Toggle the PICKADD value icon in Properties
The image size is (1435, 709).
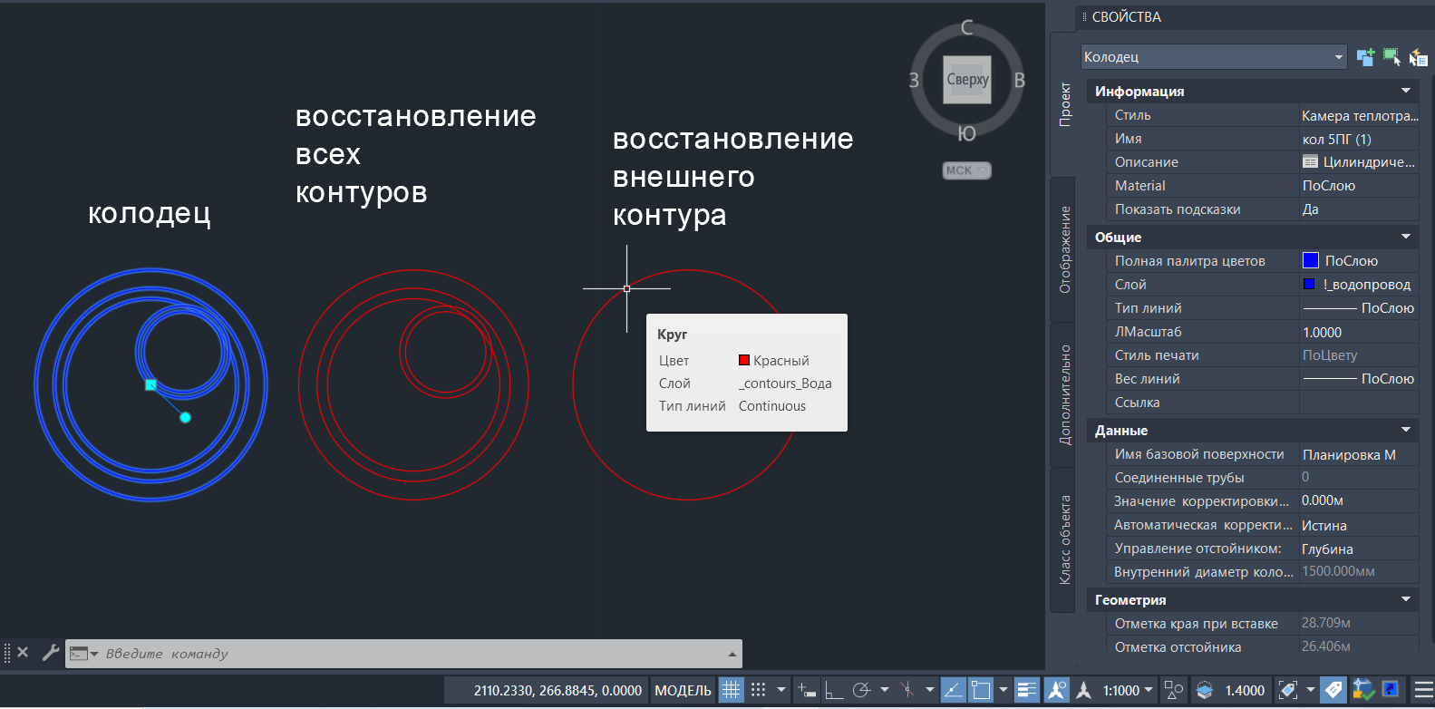pyautogui.click(x=1365, y=57)
